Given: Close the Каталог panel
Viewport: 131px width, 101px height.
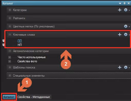Looking at the screenshot, I should click(129, 3).
